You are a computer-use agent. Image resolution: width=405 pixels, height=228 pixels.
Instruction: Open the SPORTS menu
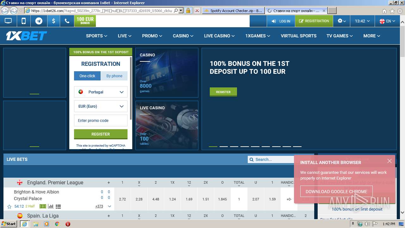click(97, 36)
